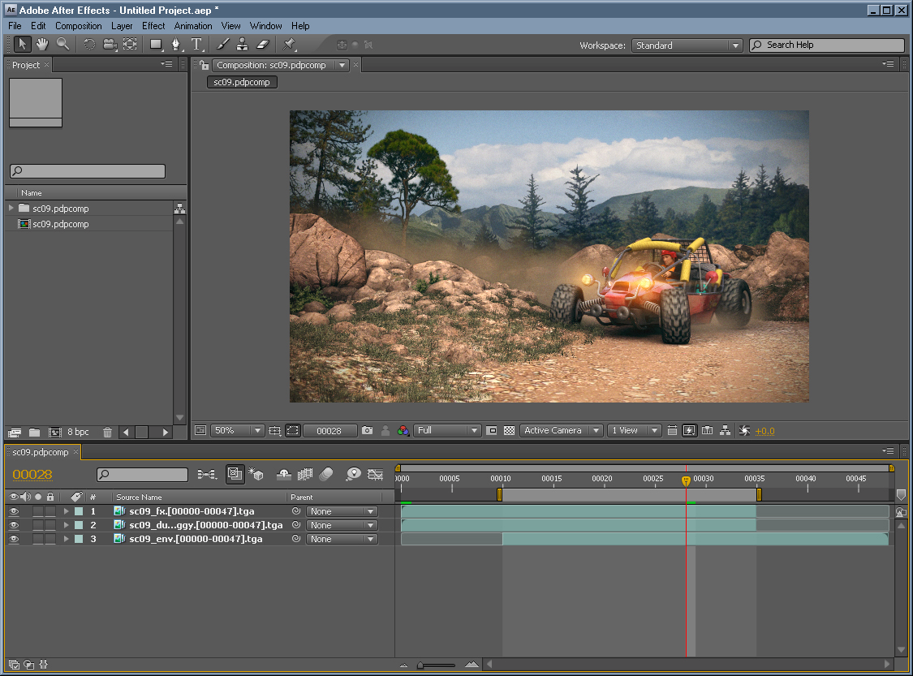Click the orange 00028 timecode in timeline

pyautogui.click(x=32, y=475)
